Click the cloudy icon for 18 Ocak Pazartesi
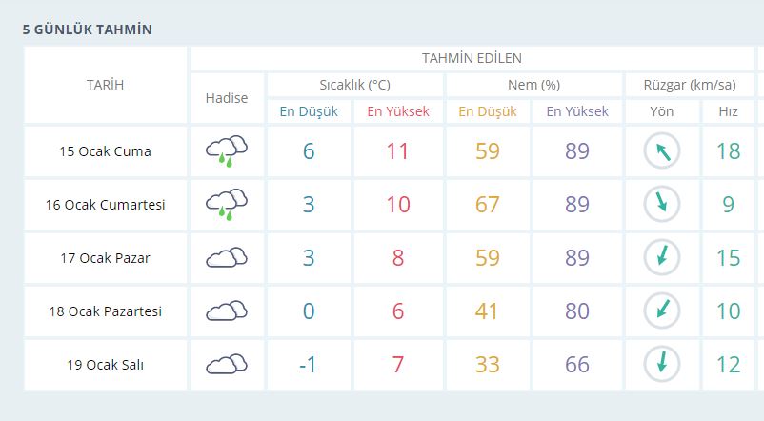The image size is (764, 421). (226, 311)
